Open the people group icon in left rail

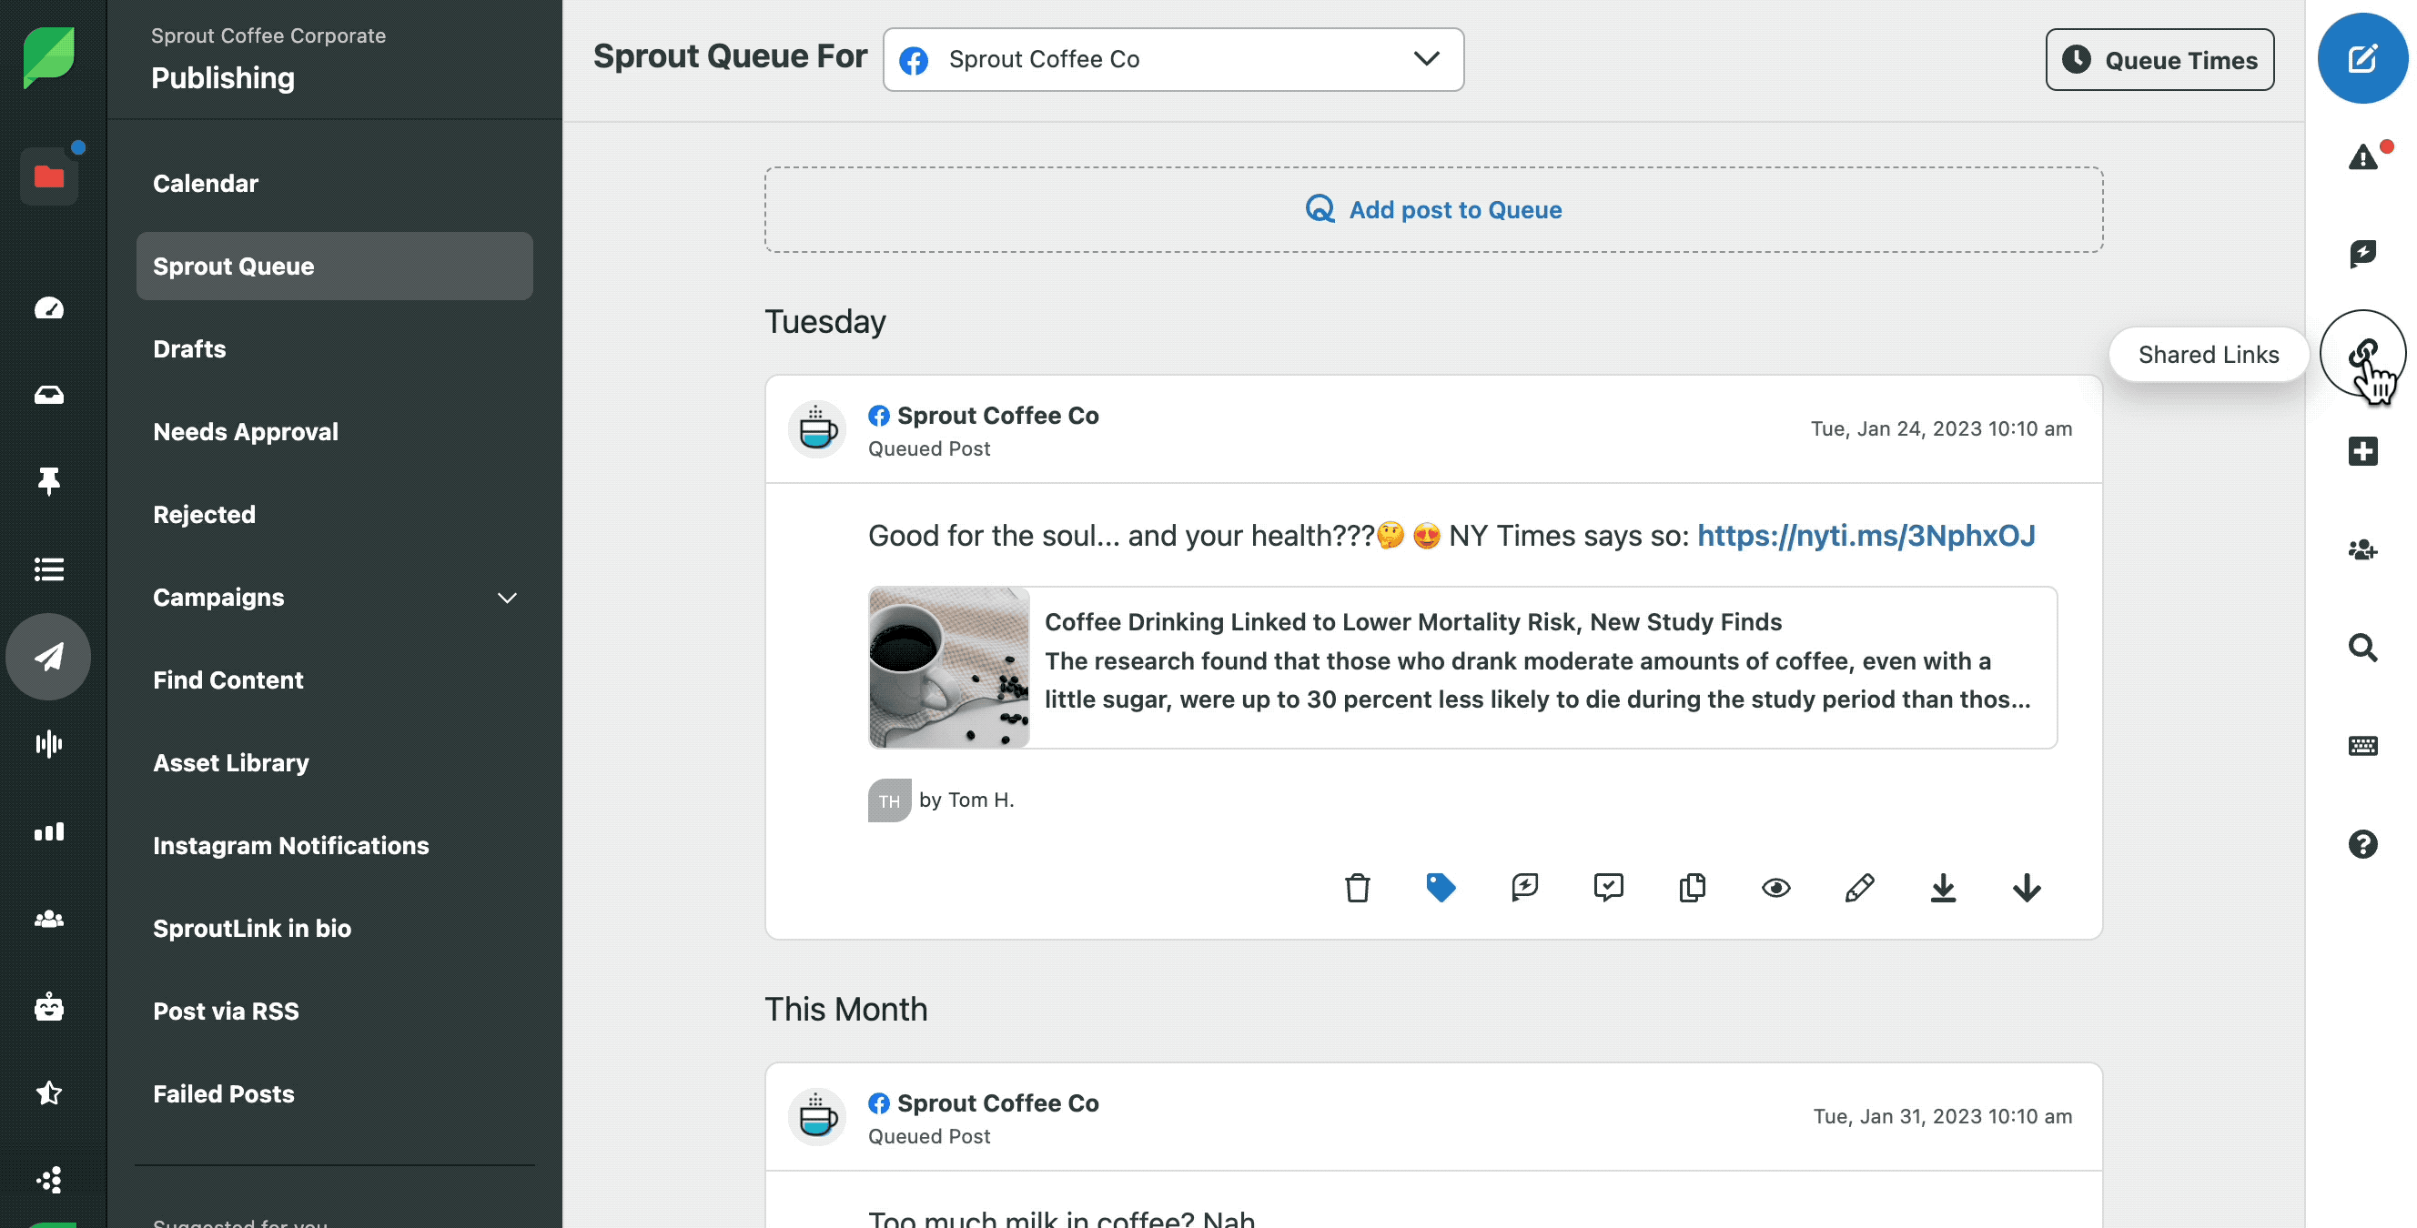tap(49, 919)
